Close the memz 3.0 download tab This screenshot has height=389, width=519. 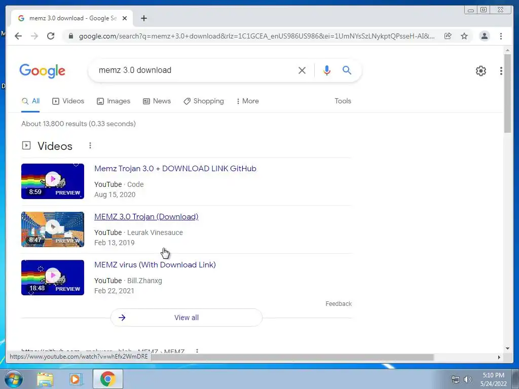(x=125, y=18)
